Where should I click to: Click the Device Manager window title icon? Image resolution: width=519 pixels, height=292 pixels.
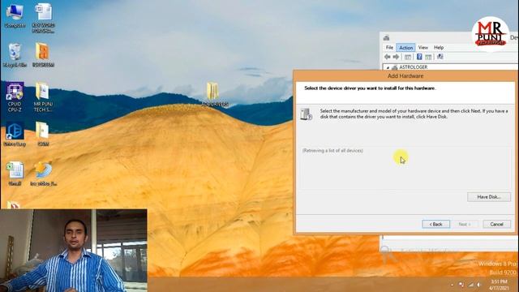pyautogui.click(x=386, y=38)
